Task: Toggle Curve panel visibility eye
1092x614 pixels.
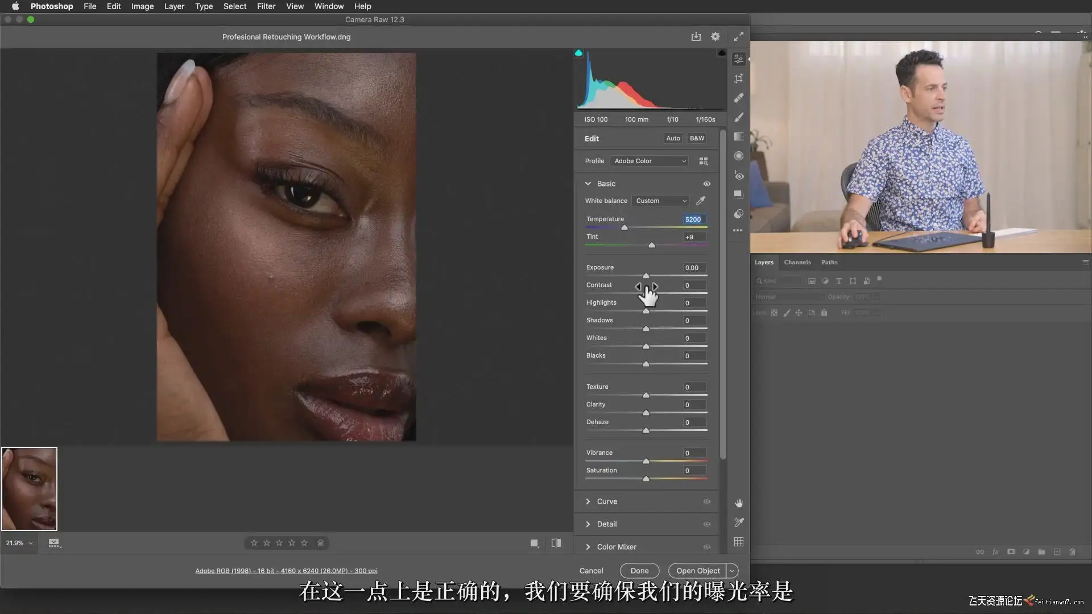Action: point(706,501)
